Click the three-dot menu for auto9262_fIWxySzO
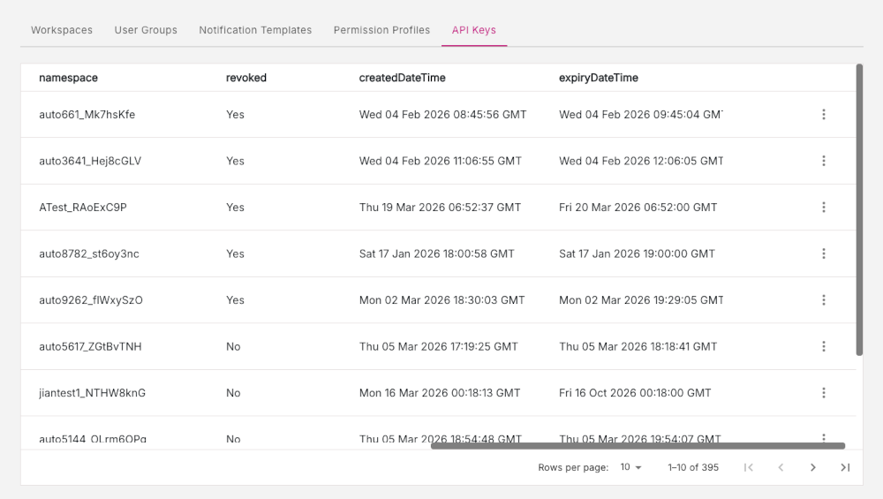Viewport: 883px width, 499px height. [x=823, y=300]
